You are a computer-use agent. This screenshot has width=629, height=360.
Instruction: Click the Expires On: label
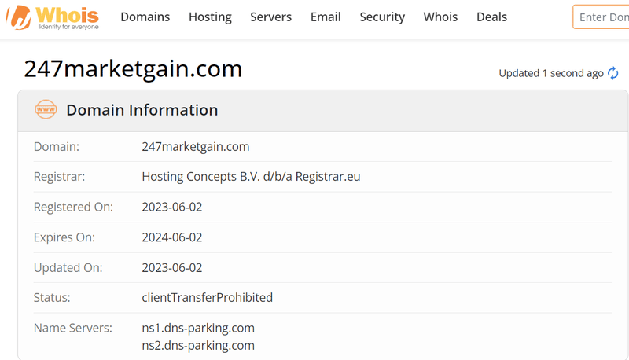pos(64,237)
